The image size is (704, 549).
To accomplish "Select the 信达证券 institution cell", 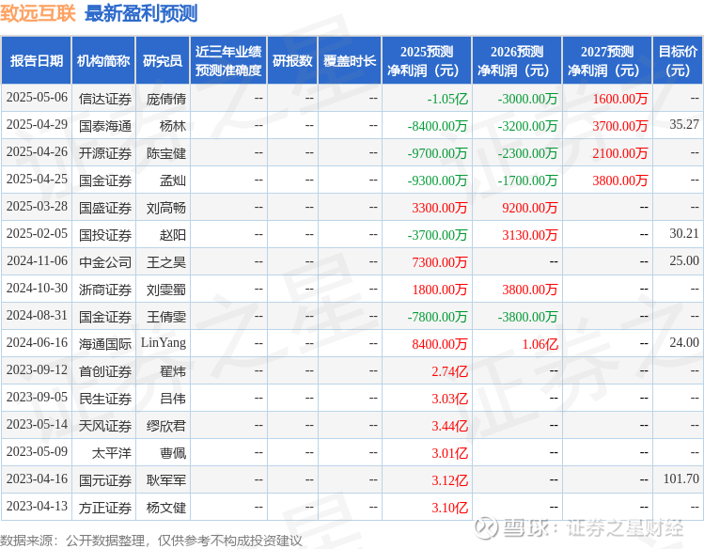I will [x=105, y=99].
